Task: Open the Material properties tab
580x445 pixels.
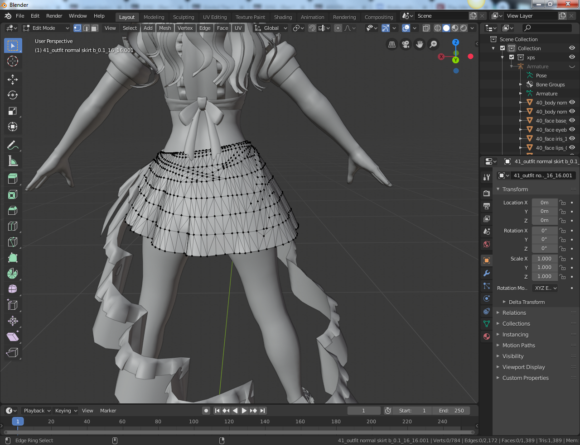Action: point(487,336)
